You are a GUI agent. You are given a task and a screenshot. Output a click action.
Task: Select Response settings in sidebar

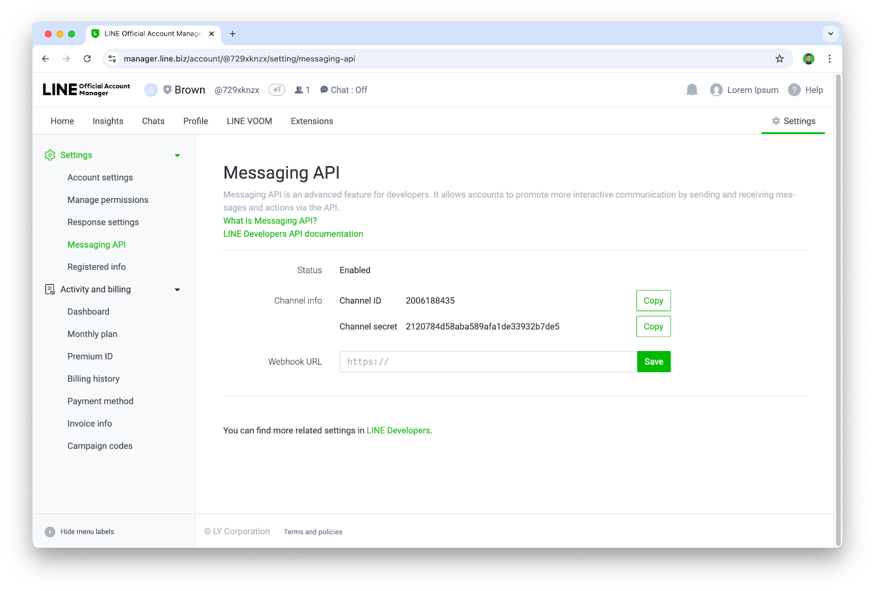103,223
